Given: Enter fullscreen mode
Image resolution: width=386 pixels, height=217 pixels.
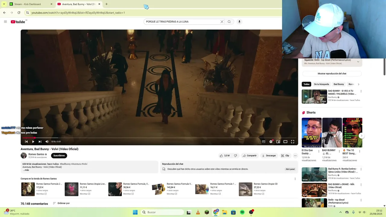Looking at the screenshot, I should click(x=293, y=142).
